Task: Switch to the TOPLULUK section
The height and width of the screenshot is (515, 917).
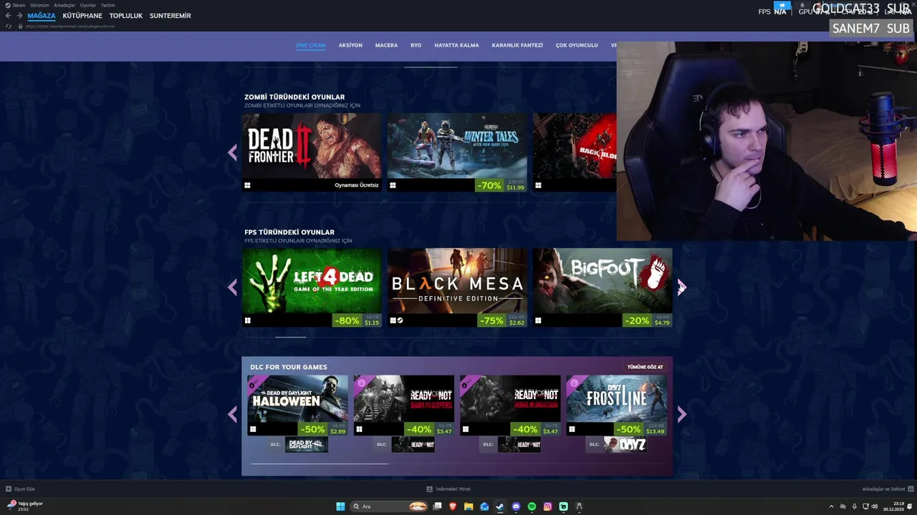Action: tap(126, 16)
